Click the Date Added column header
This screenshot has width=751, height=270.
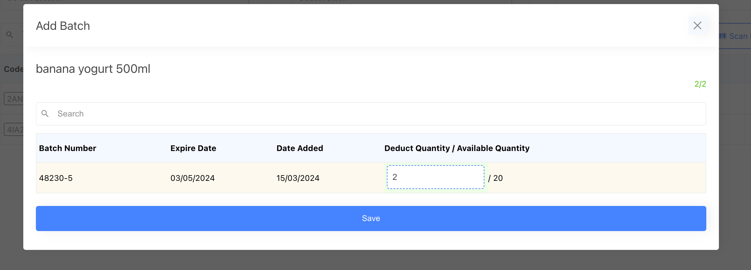point(300,148)
